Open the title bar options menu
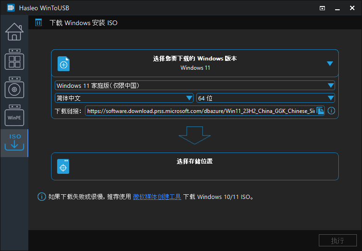 point(322,8)
